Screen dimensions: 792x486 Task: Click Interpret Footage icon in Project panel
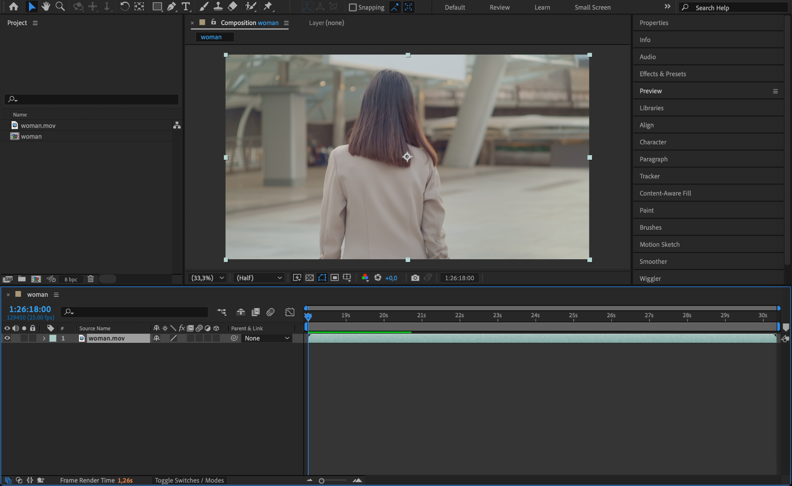click(x=8, y=279)
